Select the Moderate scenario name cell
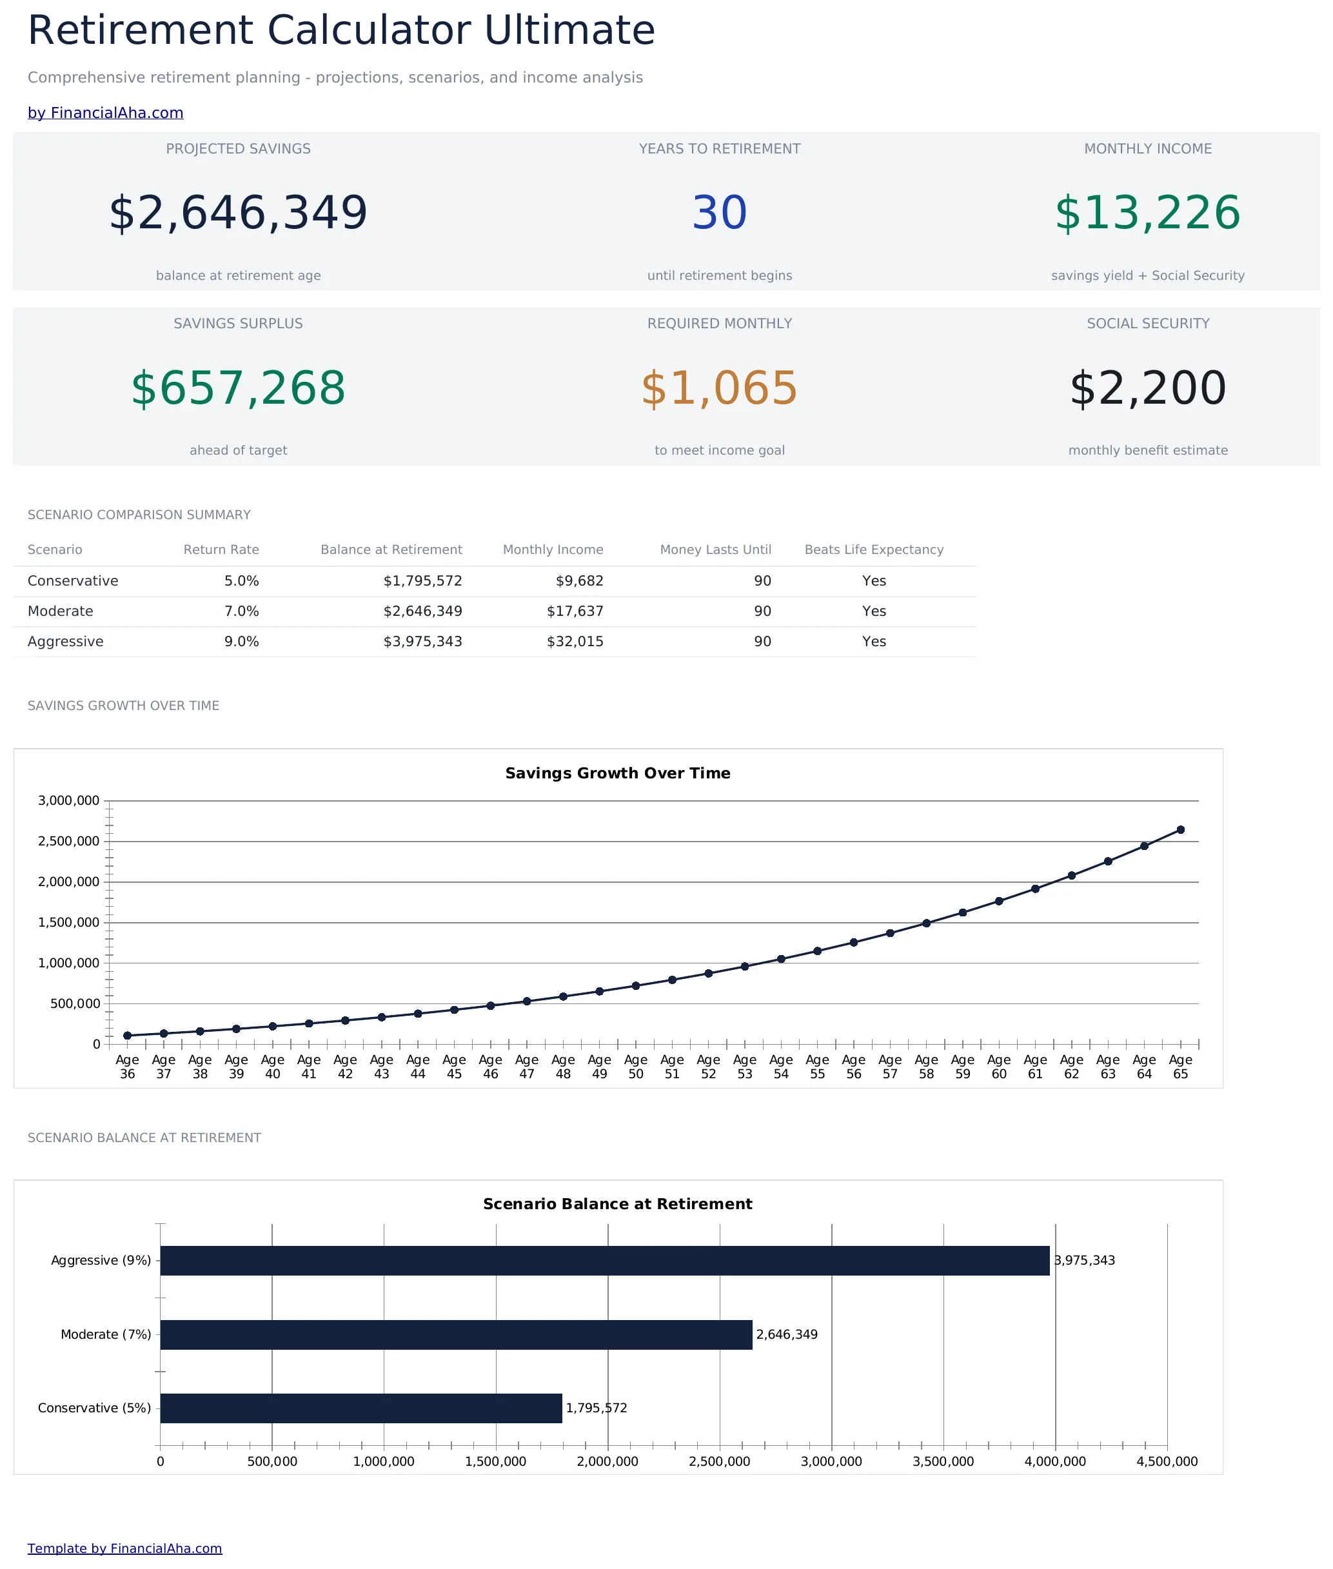 coord(61,611)
